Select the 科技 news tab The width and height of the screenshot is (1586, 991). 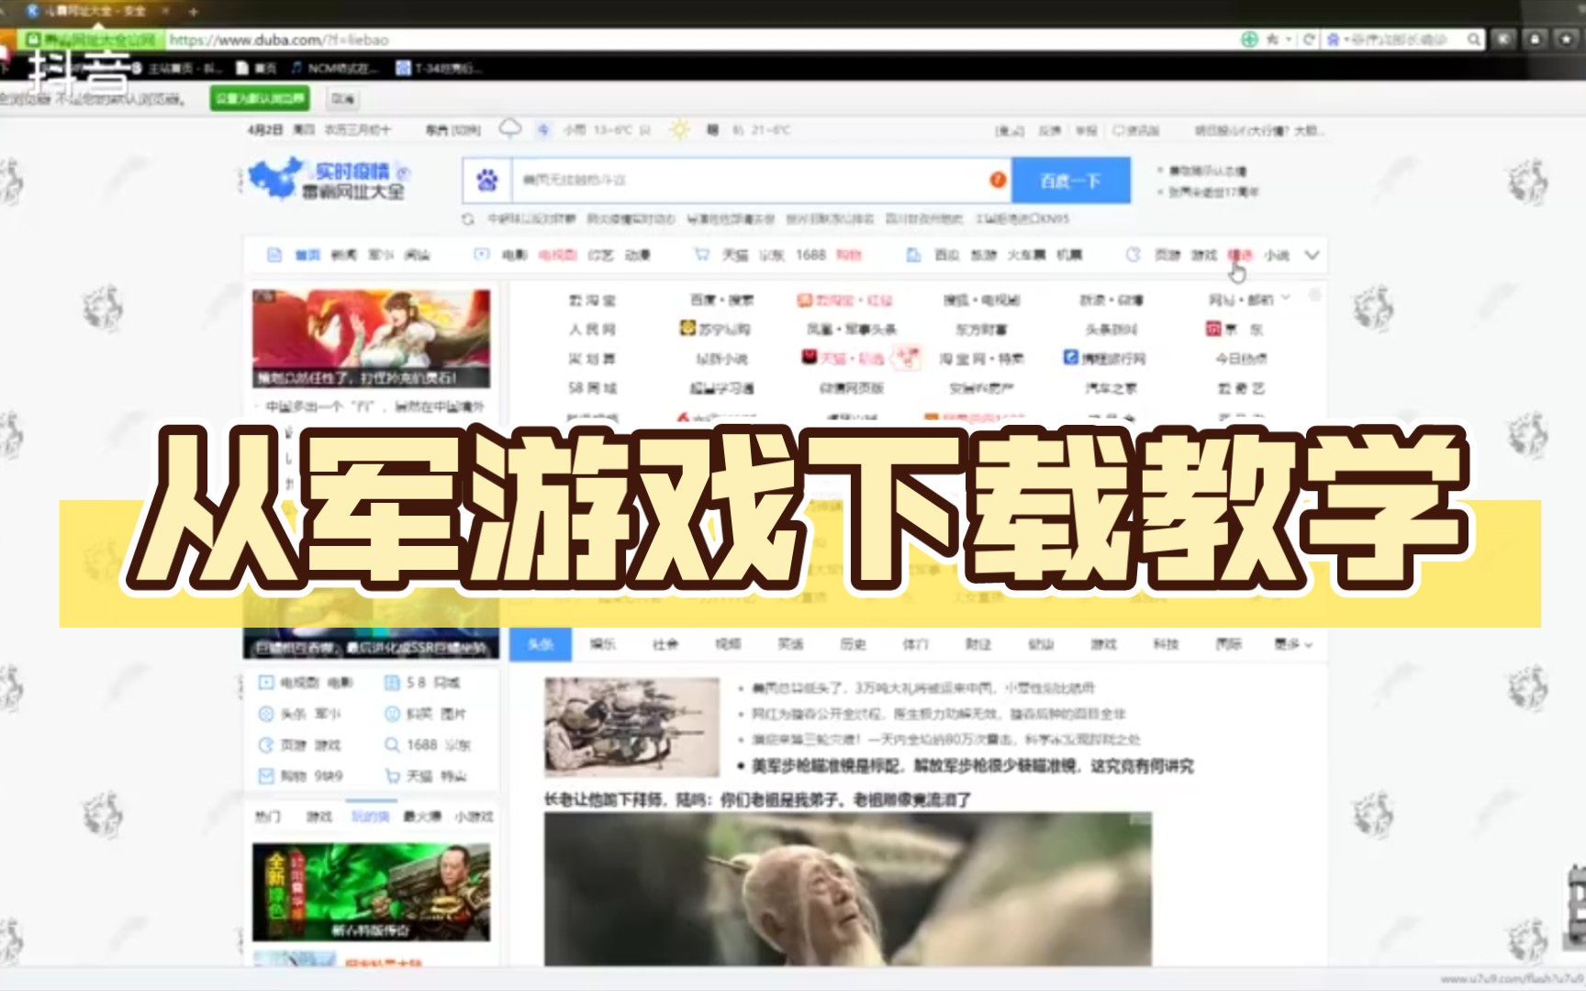tap(1166, 644)
